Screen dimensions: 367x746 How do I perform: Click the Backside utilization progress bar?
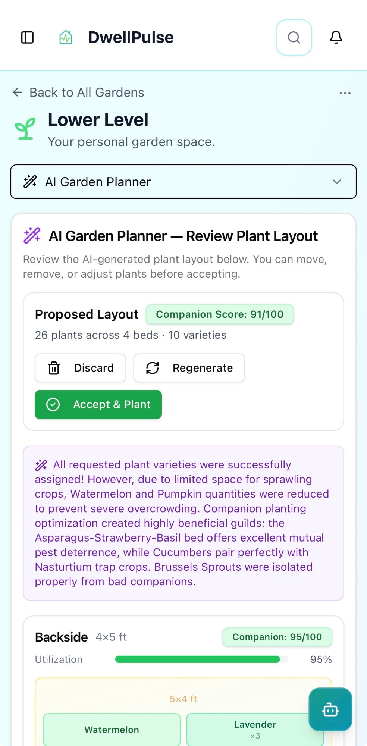click(201, 659)
